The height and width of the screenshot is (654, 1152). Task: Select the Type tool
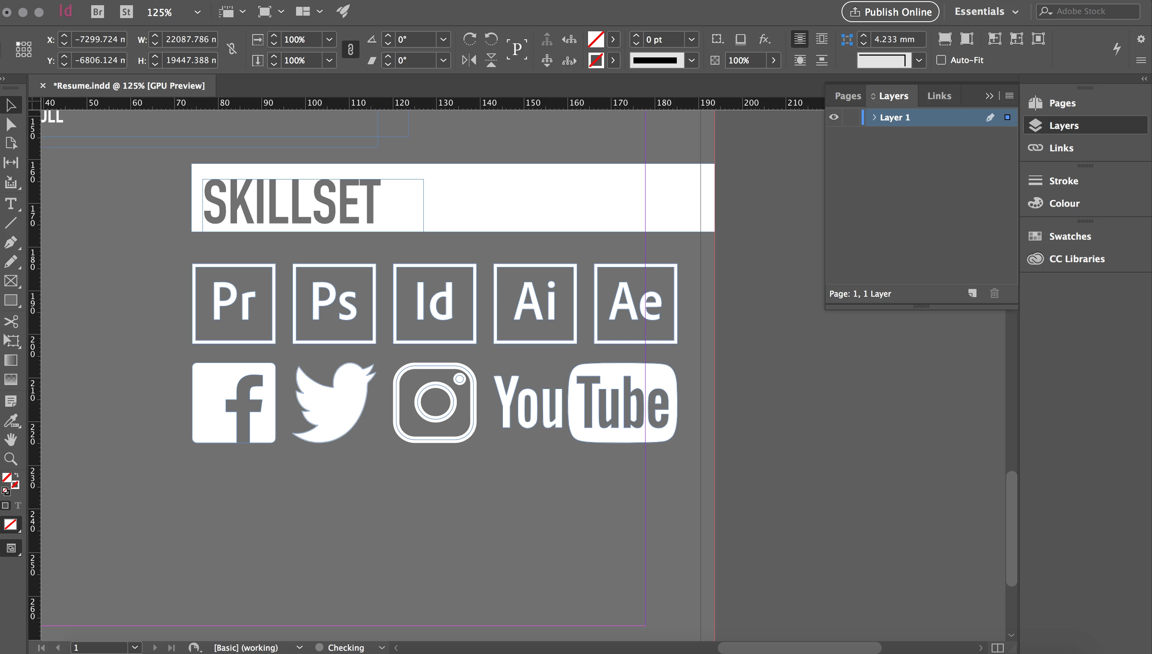point(10,204)
